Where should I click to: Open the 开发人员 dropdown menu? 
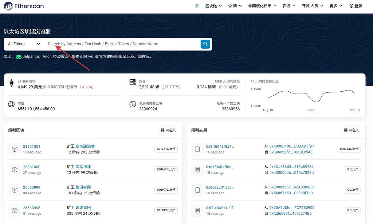point(312,6)
